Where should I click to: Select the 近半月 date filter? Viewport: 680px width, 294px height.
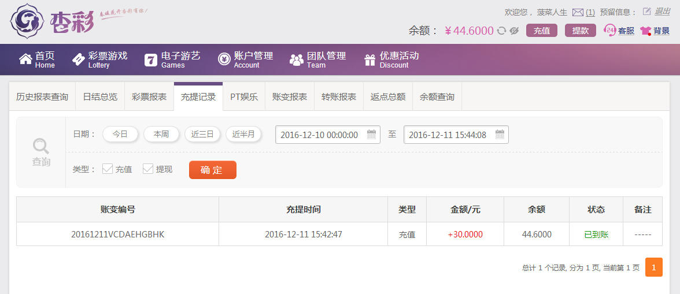click(243, 134)
